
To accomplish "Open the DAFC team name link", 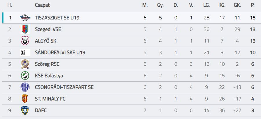I will point(41,110).
